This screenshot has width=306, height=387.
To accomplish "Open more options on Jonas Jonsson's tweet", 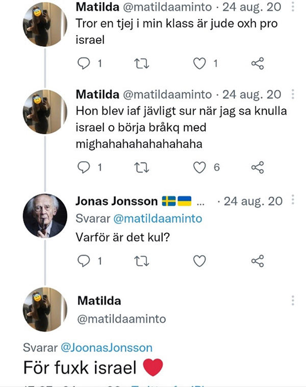I will pos(292,201).
